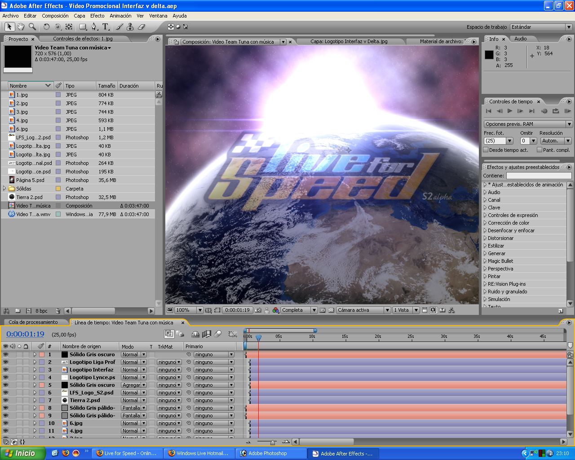
Task: Hide the LFS_Logo_S2.psd layer
Action: pos(5,393)
